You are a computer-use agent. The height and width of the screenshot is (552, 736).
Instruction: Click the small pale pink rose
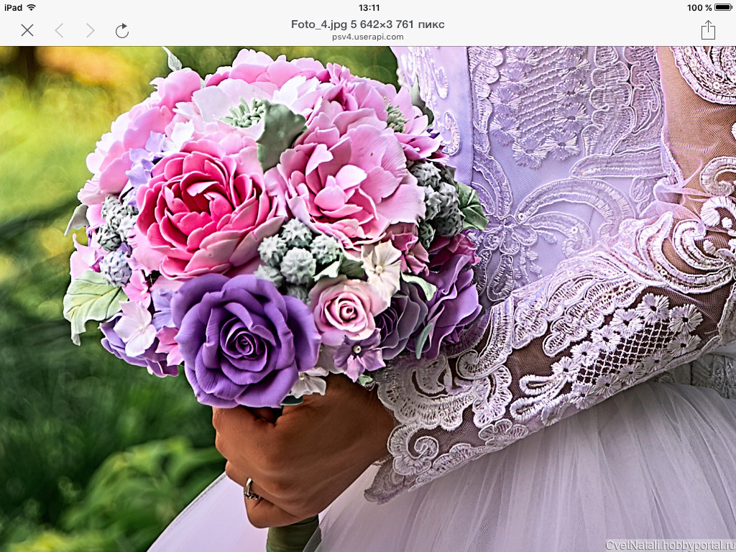click(x=347, y=309)
